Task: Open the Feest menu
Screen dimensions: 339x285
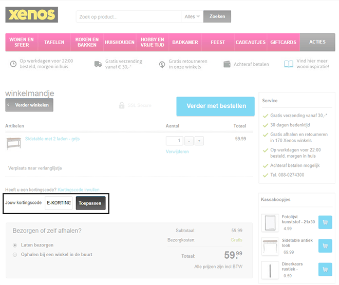Action: click(218, 42)
